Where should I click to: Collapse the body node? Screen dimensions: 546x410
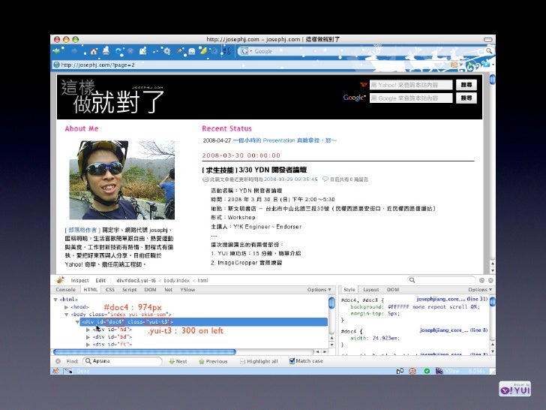point(66,315)
